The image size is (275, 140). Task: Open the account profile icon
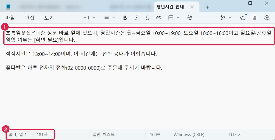pyautogui.click(x=255, y=18)
